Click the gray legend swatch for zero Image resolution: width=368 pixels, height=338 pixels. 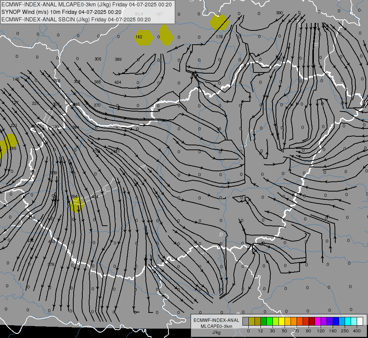[x=245, y=321]
